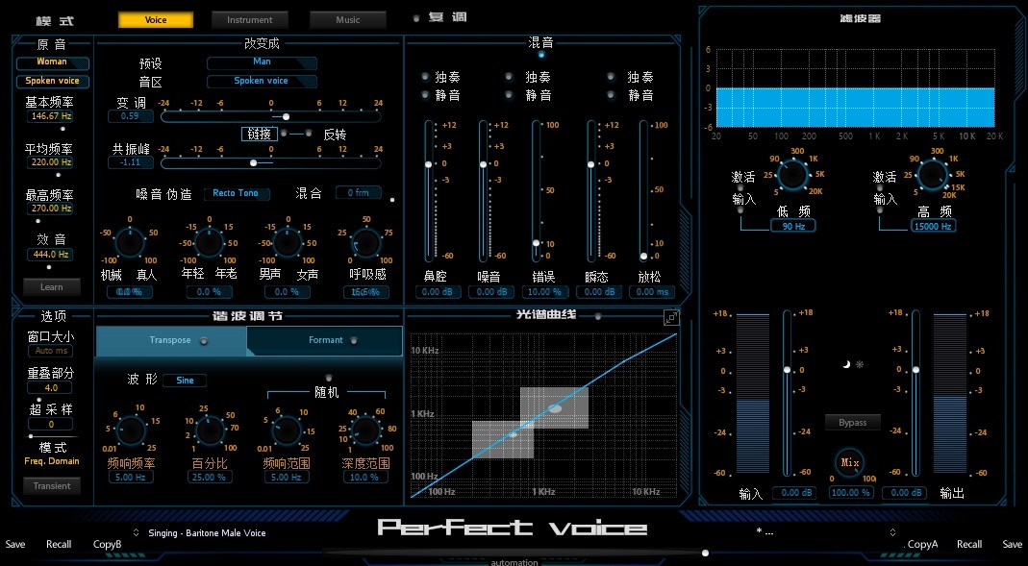This screenshot has height=566, width=1028.
Task: Click the 变调 pitch slider handle
Action: [286, 116]
